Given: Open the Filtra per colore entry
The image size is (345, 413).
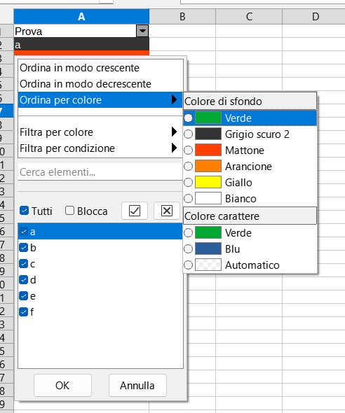Looking at the screenshot, I should click(x=100, y=132).
